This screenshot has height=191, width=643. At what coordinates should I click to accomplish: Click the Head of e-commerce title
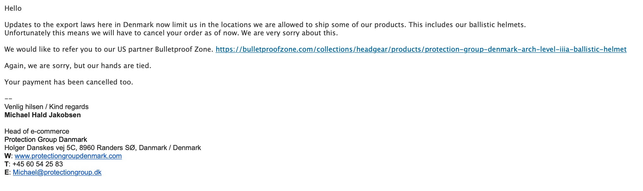37,131
